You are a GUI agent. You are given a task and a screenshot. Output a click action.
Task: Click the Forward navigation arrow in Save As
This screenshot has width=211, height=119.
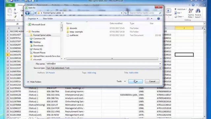(x=32, y=13)
